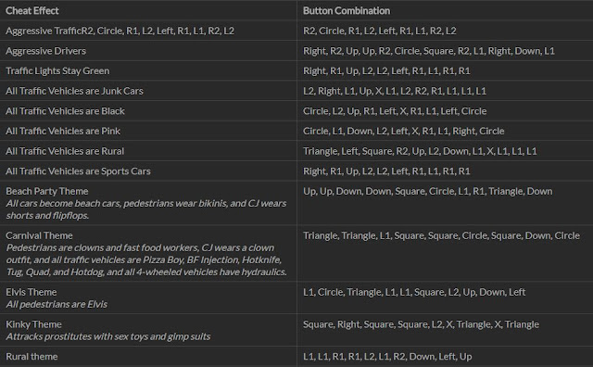Viewport: 593px width, 367px height.
Task: Click the Carnival Theme button combination
Action: point(441,235)
